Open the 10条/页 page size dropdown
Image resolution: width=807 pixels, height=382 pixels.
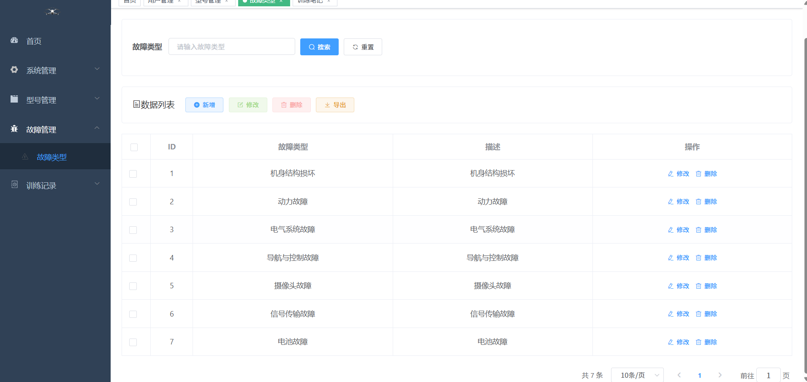tap(637, 375)
